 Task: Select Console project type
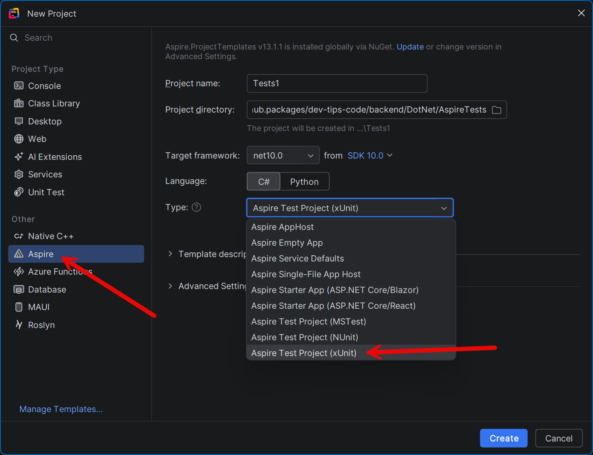coord(76,86)
